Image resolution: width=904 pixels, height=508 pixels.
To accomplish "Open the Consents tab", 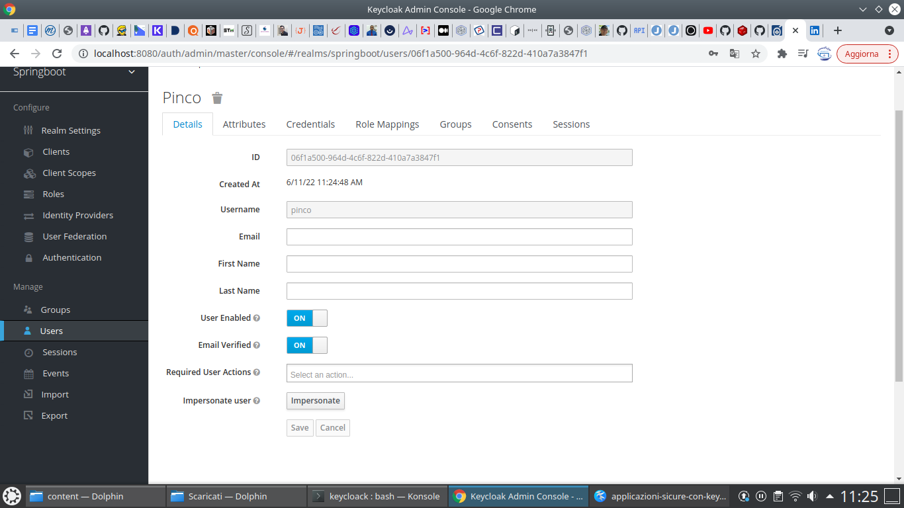I will tap(512, 124).
